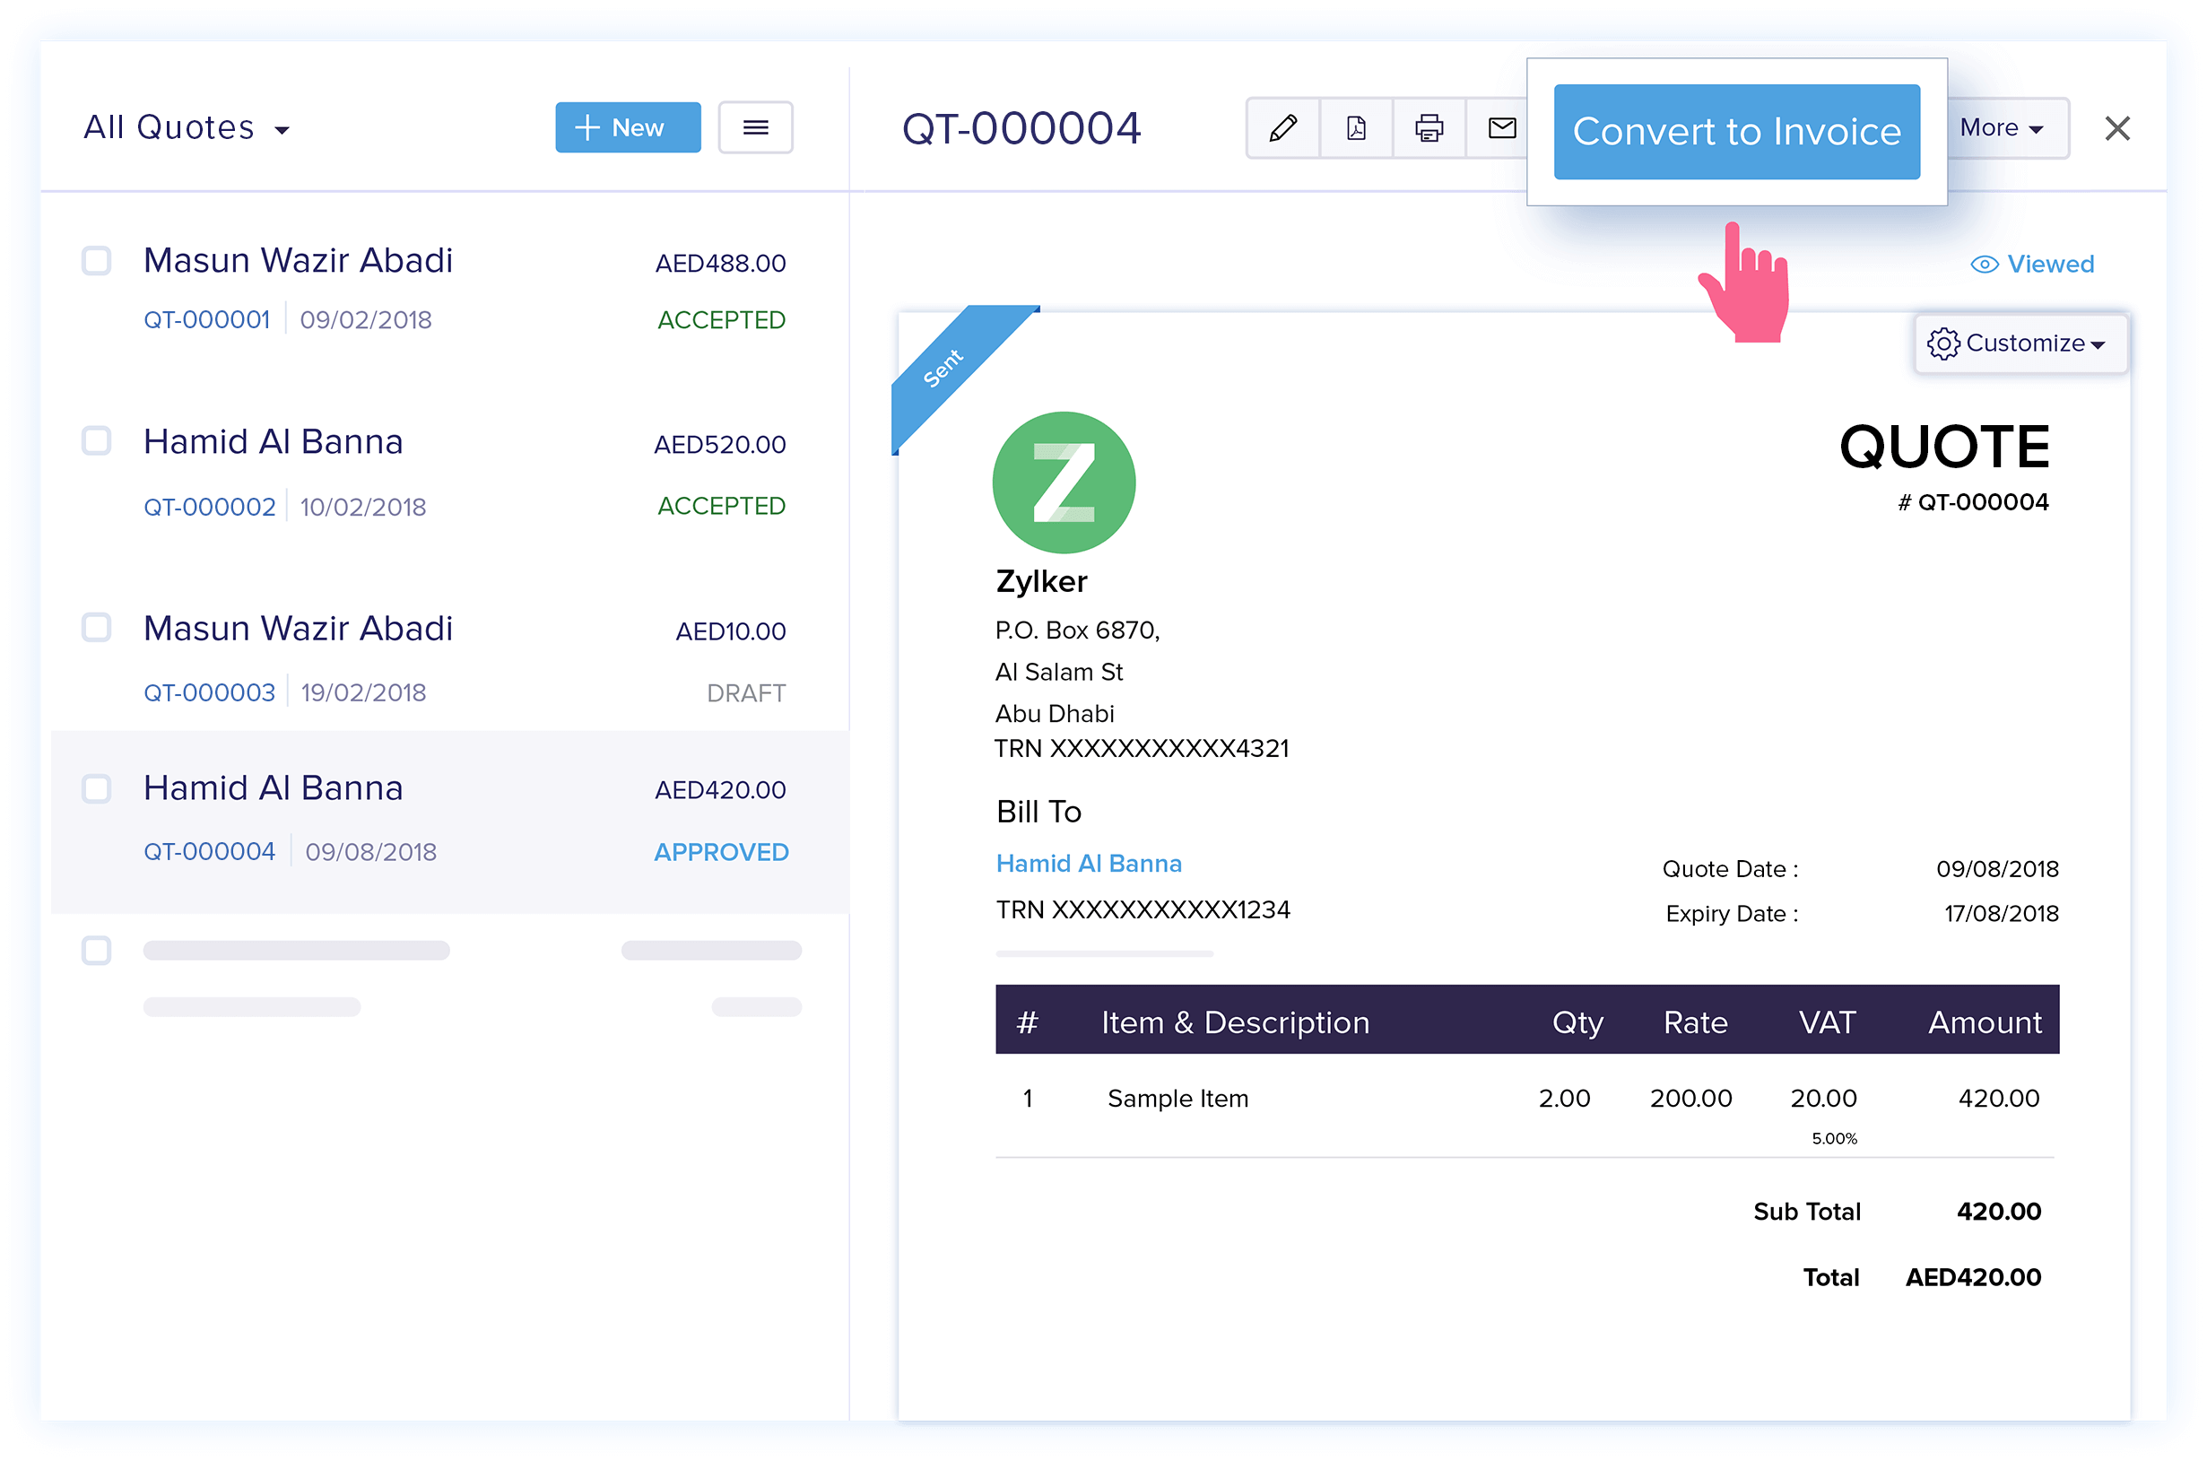
Task: Open the email envelope icon
Action: 1501,128
